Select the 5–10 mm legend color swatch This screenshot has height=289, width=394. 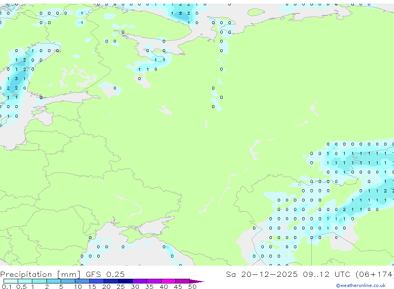[x=68, y=281]
